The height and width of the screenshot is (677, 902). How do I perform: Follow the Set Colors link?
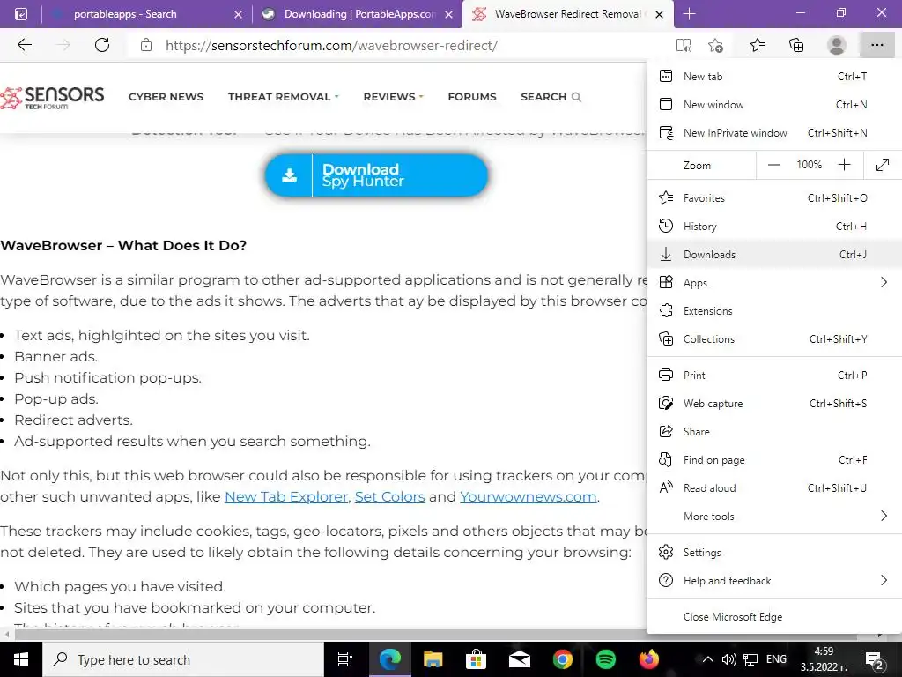click(x=389, y=497)
